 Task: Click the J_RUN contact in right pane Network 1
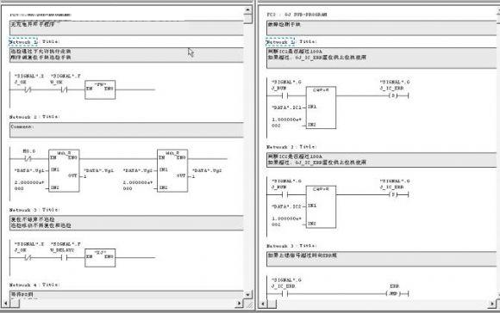click(x=284, y=95)
